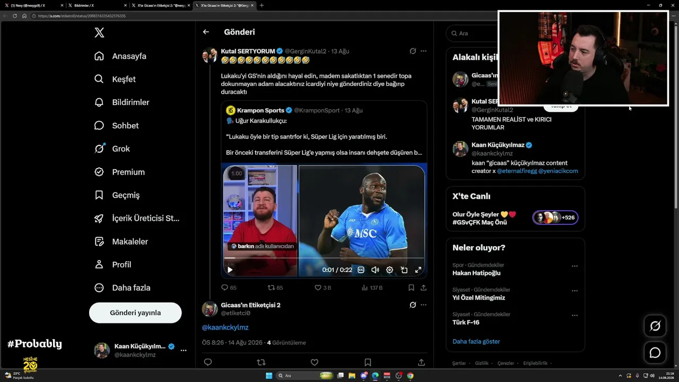The width and height of the screenshot is (679, 382).
Task: Open Grok in the sidebar
Action: pos(112,149)
